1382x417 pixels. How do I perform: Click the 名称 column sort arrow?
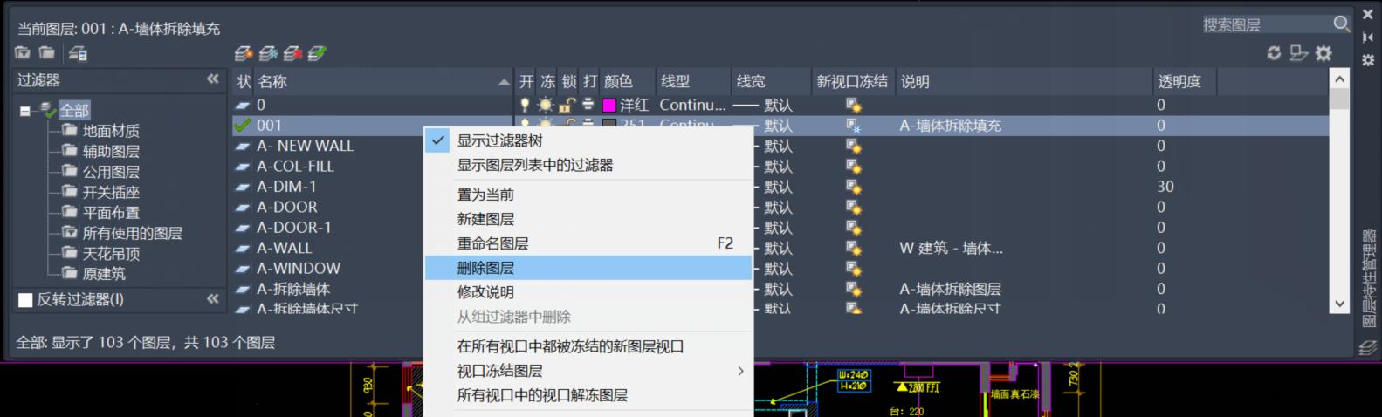pos(504,82)
